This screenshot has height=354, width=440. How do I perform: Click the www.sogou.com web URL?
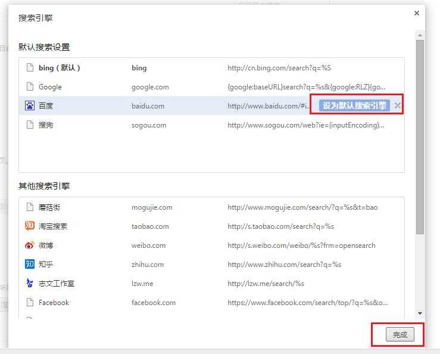306,125
